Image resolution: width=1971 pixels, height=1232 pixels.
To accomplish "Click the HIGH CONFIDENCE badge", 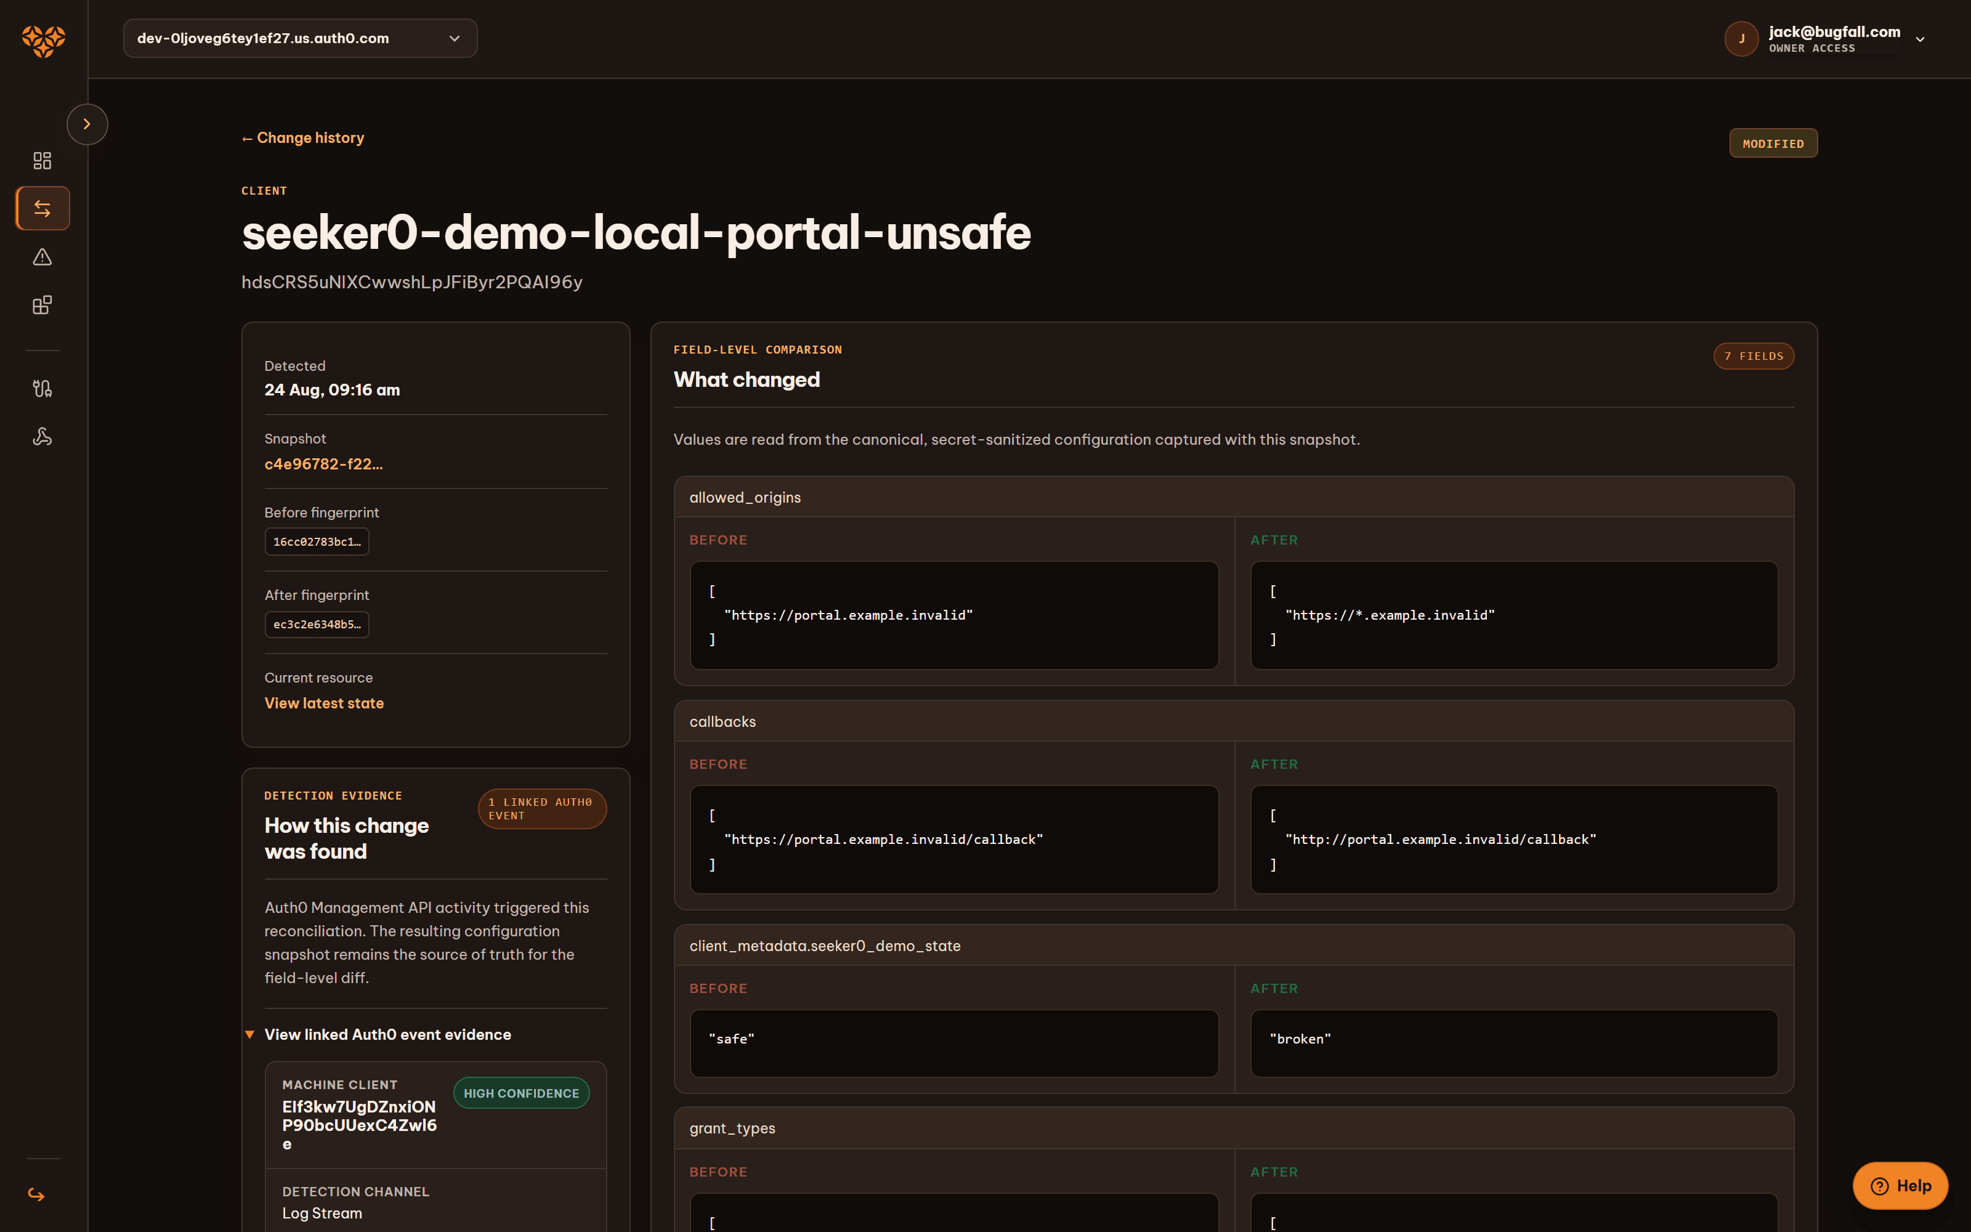I will (521, 1093).
